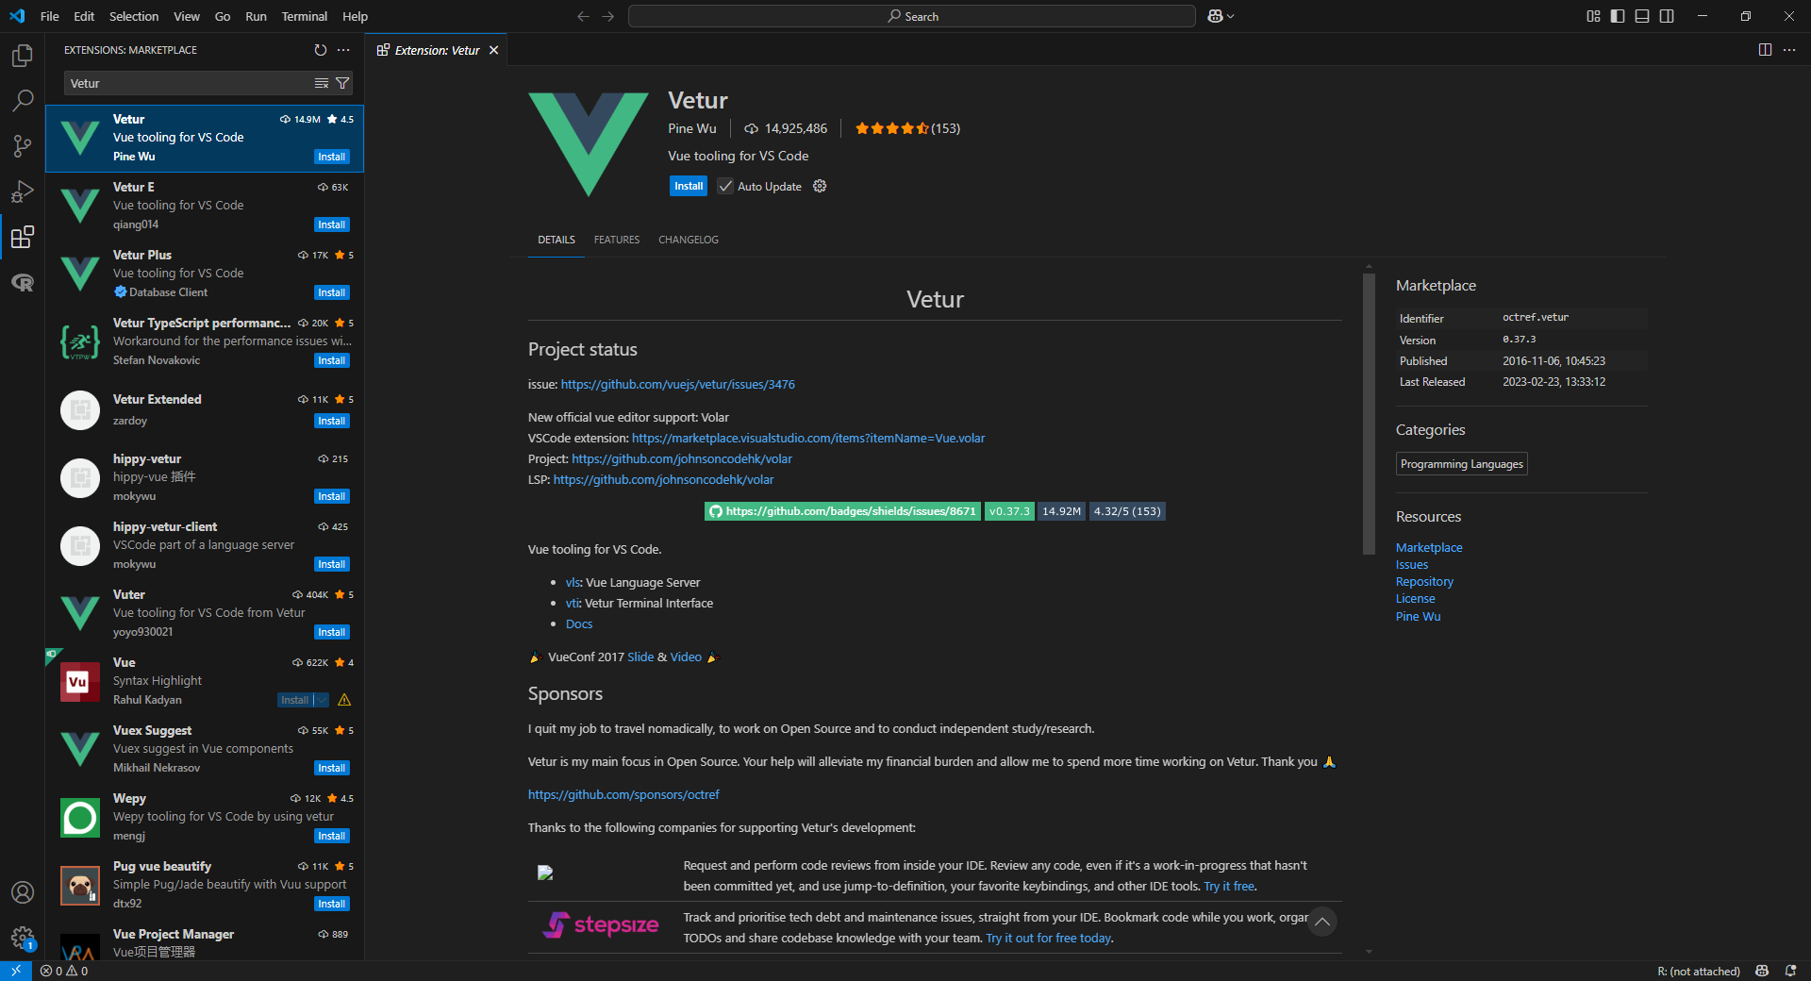Open the Run and Debug panel
Viewport: 1811px width, 981px height.
[x=22, y=191]
